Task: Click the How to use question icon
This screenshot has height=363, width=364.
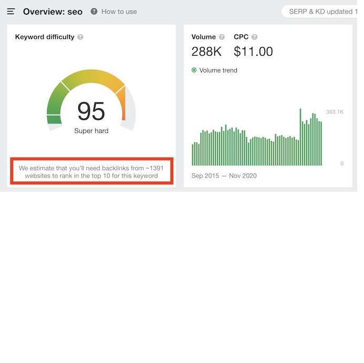Action: (x=94, y=11)
